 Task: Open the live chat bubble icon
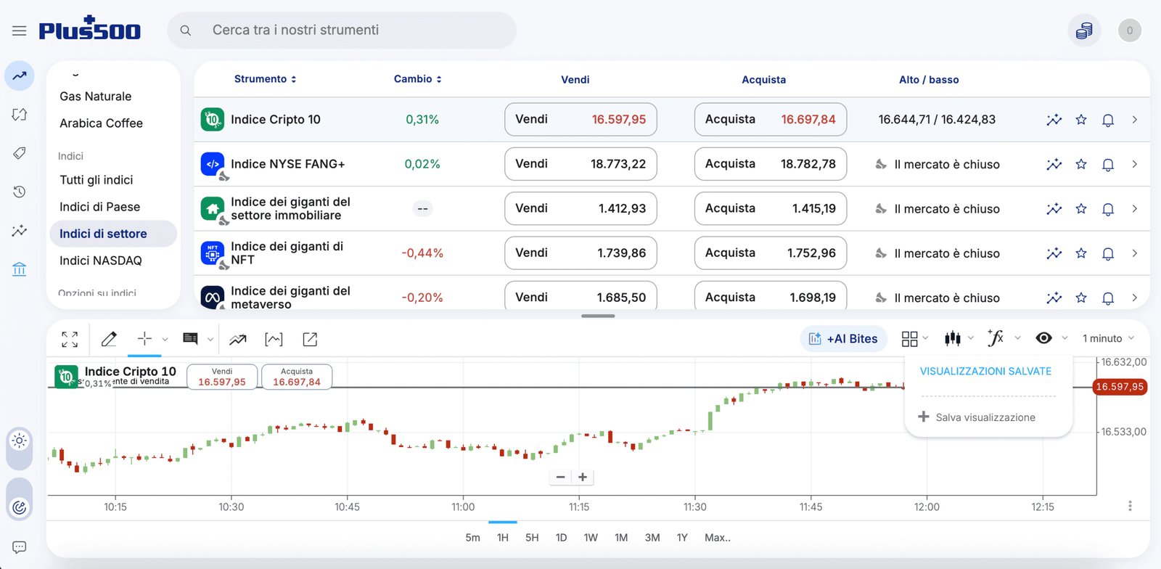tap(20, 547)
